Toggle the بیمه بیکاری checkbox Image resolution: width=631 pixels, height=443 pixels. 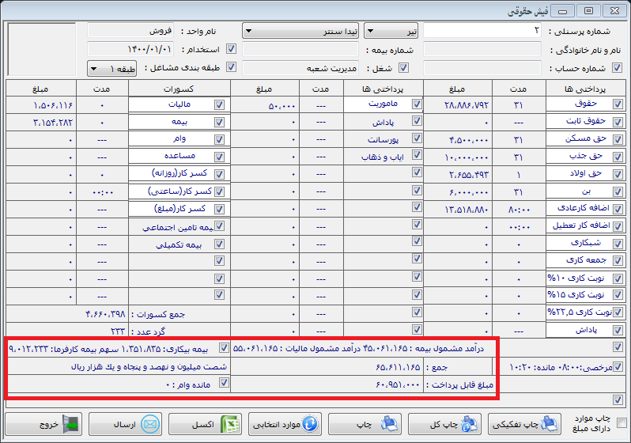pos(224,347)
